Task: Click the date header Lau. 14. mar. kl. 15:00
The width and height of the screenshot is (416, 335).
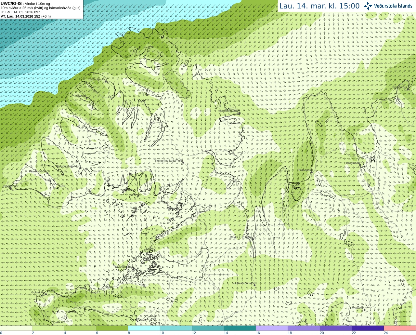Action: coord(319,6)
